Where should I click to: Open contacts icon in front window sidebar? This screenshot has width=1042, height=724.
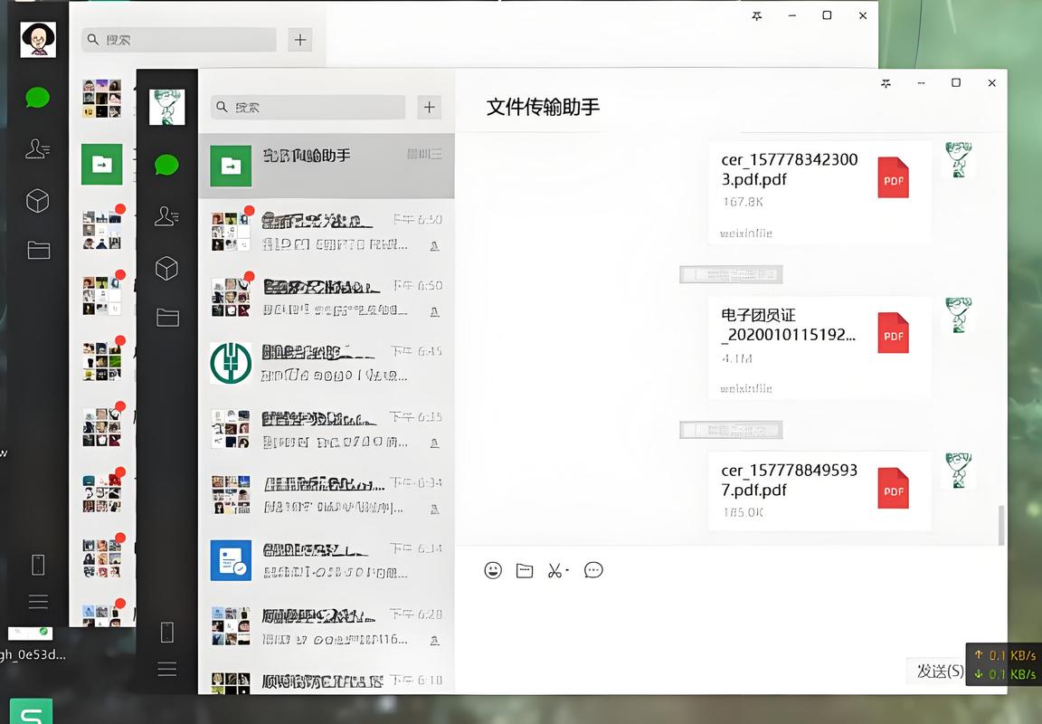coord(166,216)
